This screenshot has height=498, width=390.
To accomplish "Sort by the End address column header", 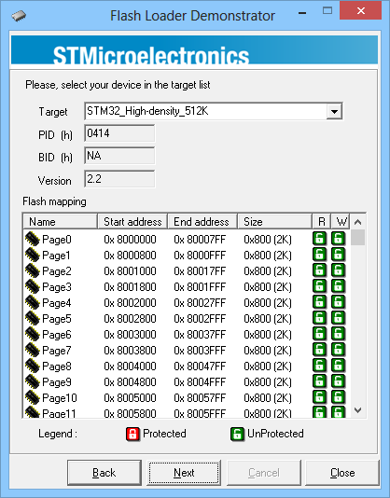I will click(x=202, y=221).
